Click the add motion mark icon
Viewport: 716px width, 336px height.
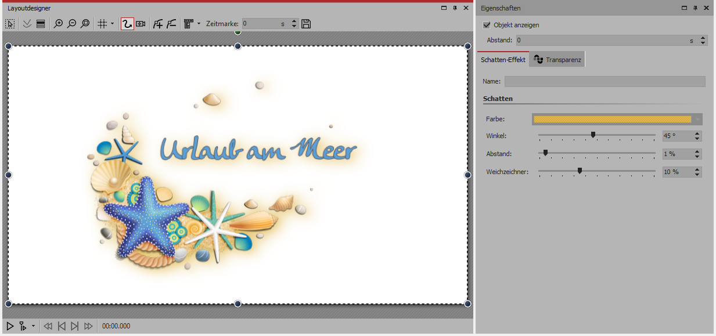(157, 24)
